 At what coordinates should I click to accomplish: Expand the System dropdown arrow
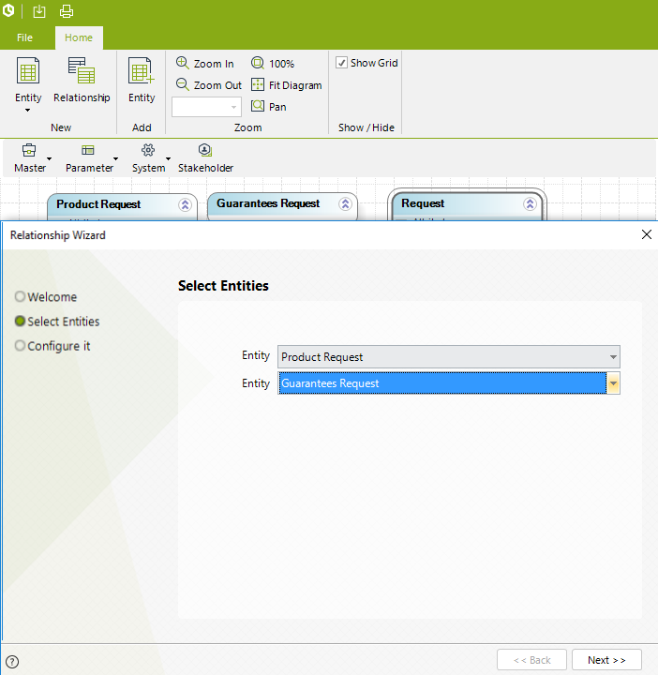click(x=169, y=158)
